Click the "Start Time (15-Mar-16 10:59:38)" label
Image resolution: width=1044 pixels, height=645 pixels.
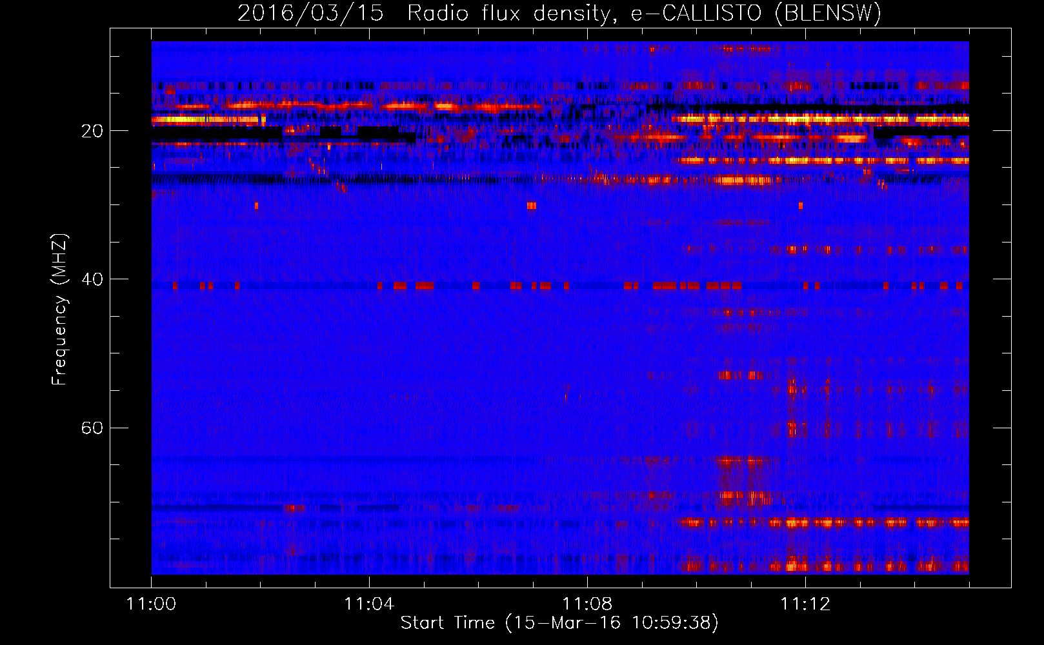coord(559,623)
